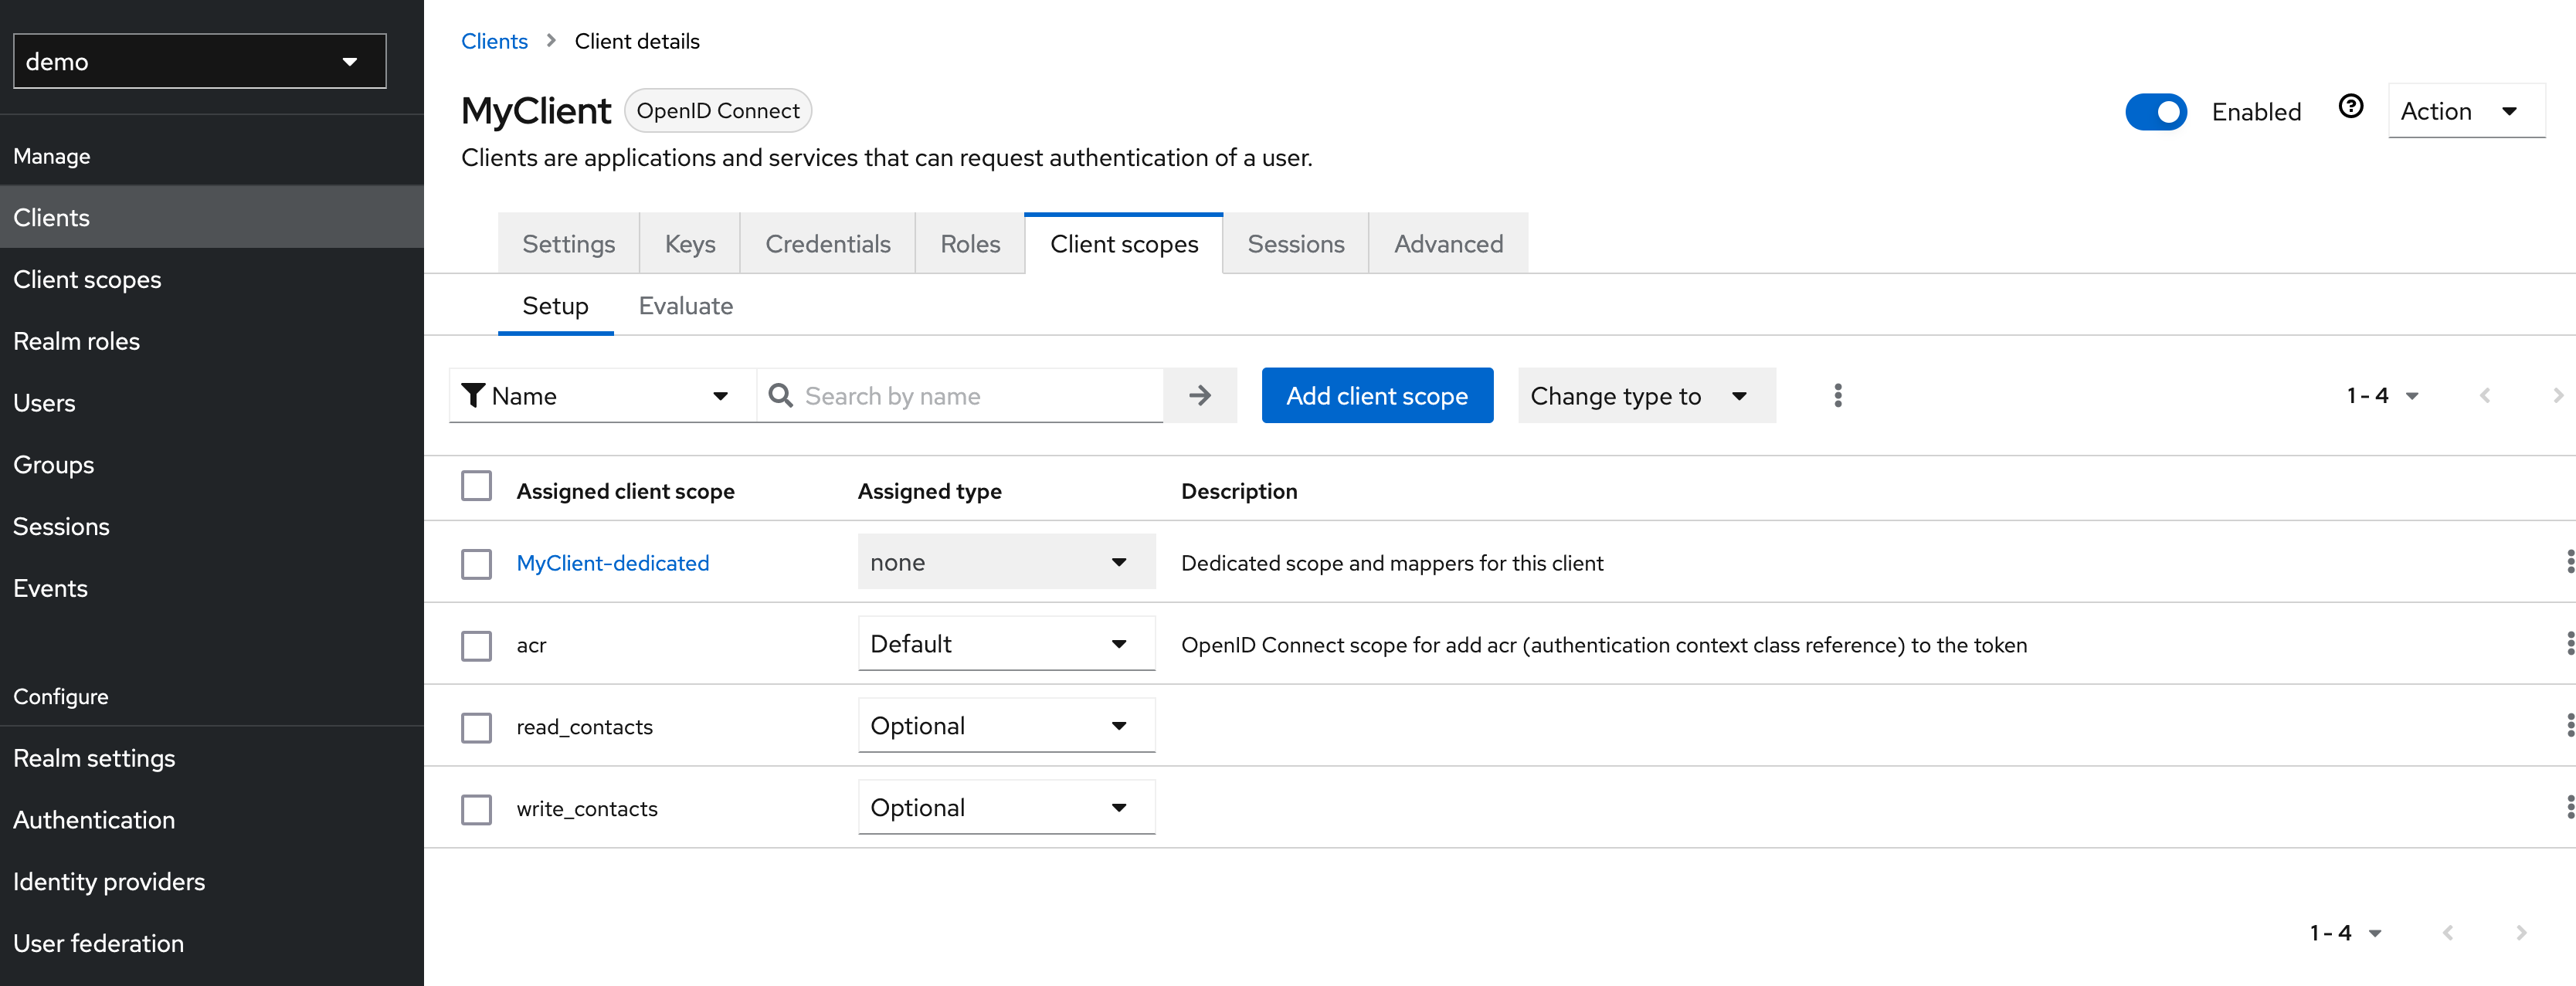Viewport: 2576px width, 986px height.
Task: Click the Add client scope button
Action: pos(1378,395)
